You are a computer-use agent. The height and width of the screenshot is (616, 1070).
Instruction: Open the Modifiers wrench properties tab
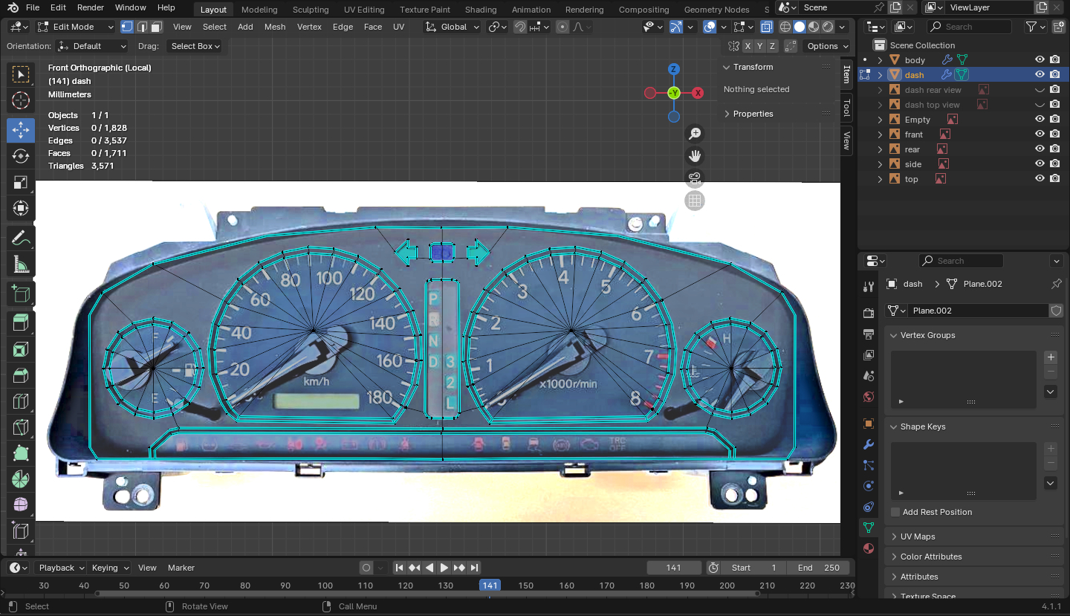point(869,445)
